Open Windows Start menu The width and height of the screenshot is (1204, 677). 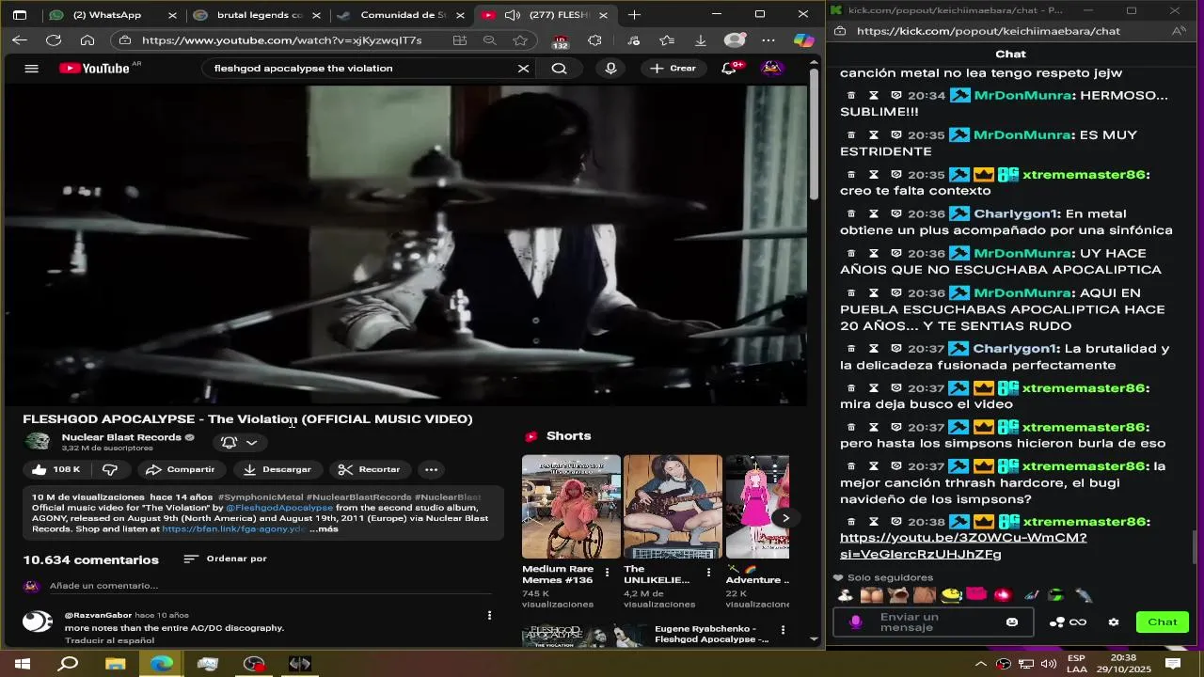tap(22, 664)
